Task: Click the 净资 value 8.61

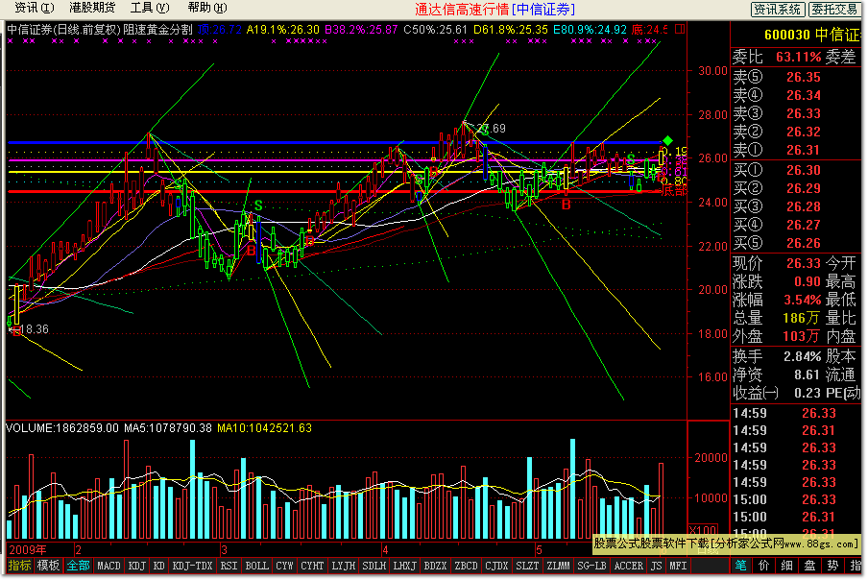Action: point(808,375)
